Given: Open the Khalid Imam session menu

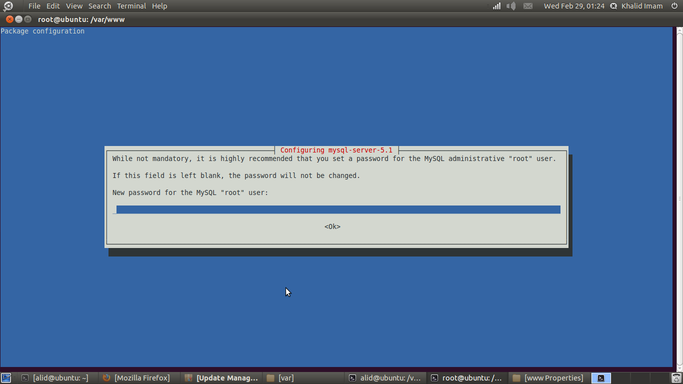Looking at the screenshot, I should [x=641, y=6].
